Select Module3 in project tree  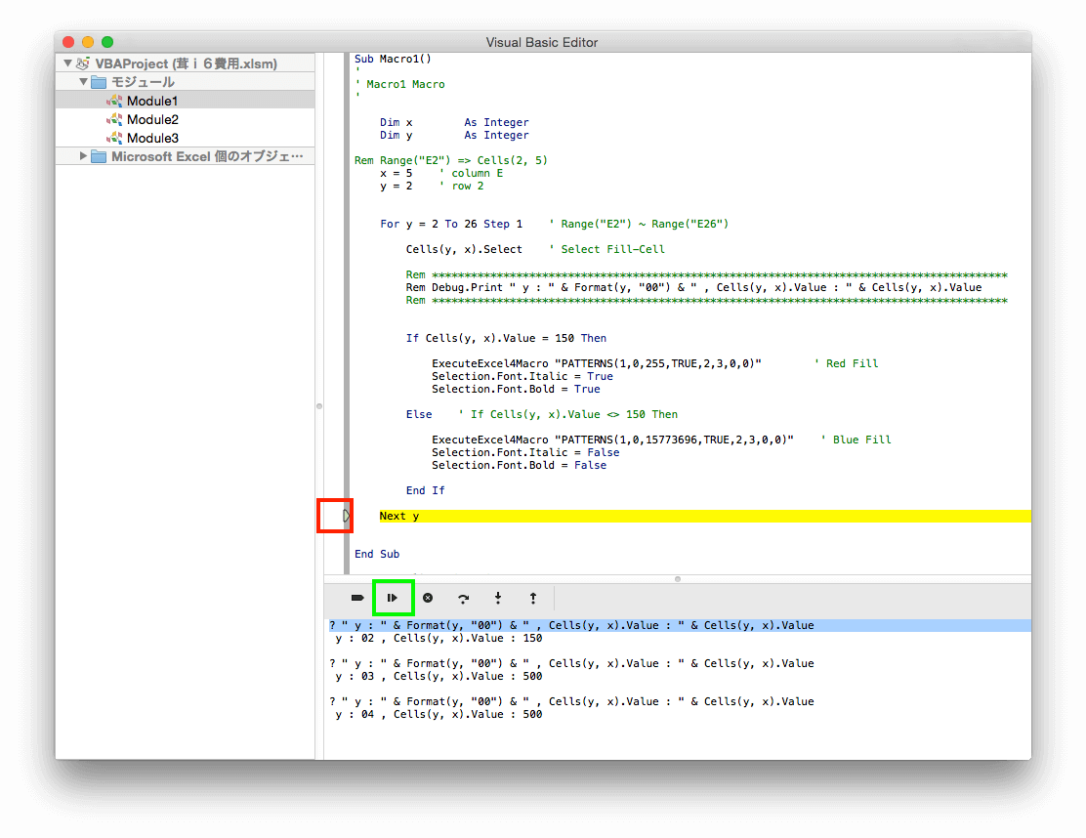point(185,138)
